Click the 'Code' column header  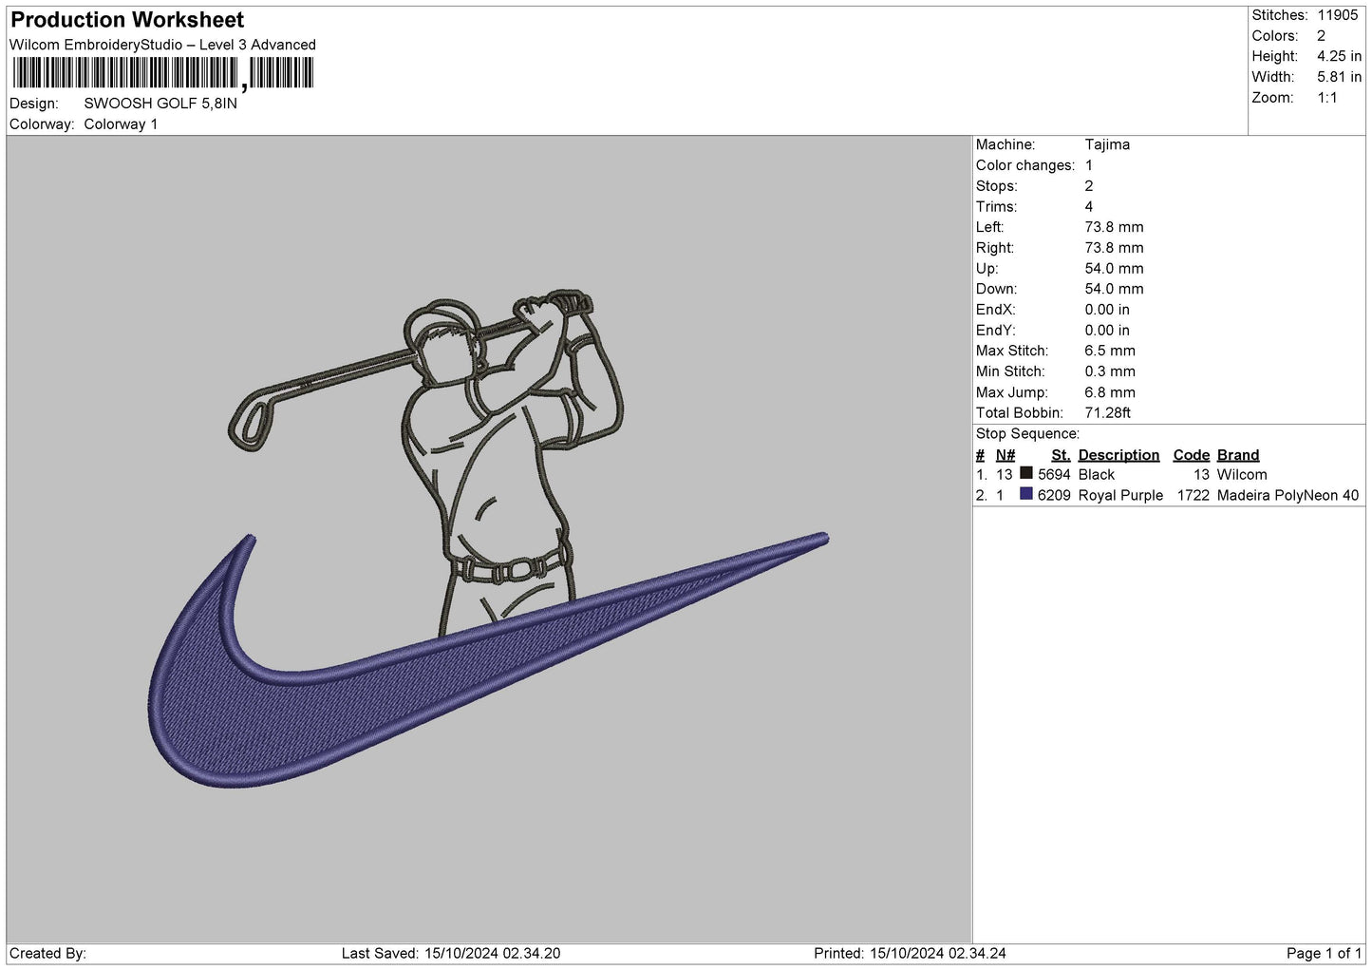(1192, 455)
